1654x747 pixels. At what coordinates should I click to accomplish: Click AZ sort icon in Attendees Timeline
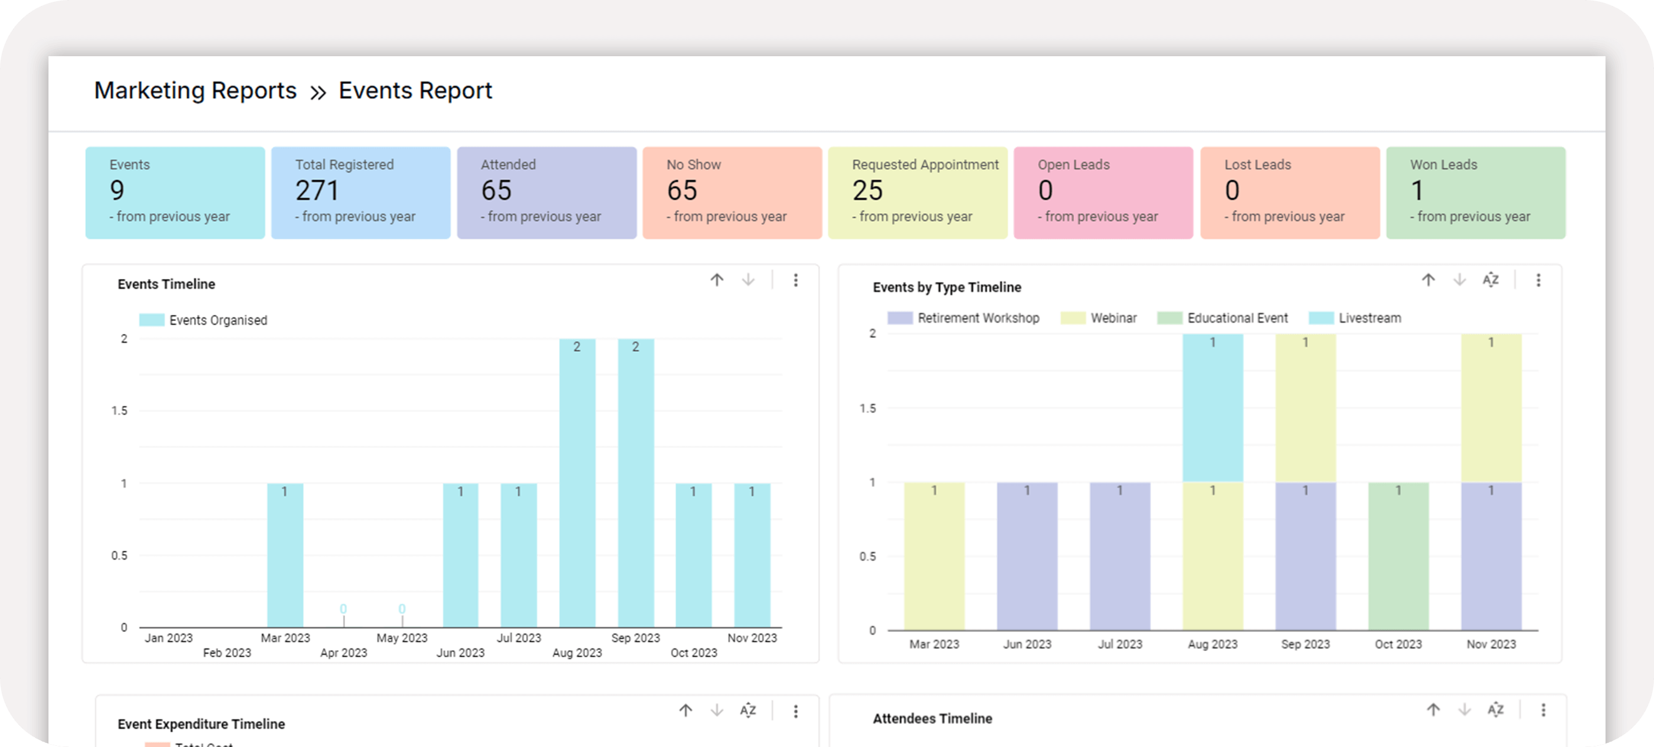[1496, 710]
